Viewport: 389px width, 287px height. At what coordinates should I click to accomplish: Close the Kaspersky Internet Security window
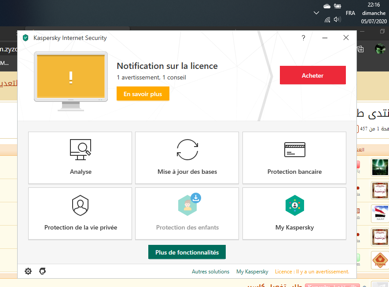point(346,38)
